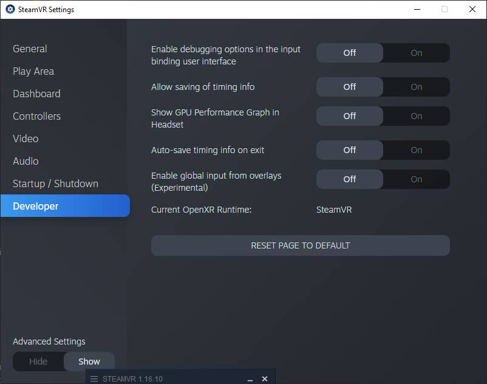The height and width of the screenshot is (384, 487).
Task: Close the SteamVR 1.16.10 status window
Action: coord(265,379)
